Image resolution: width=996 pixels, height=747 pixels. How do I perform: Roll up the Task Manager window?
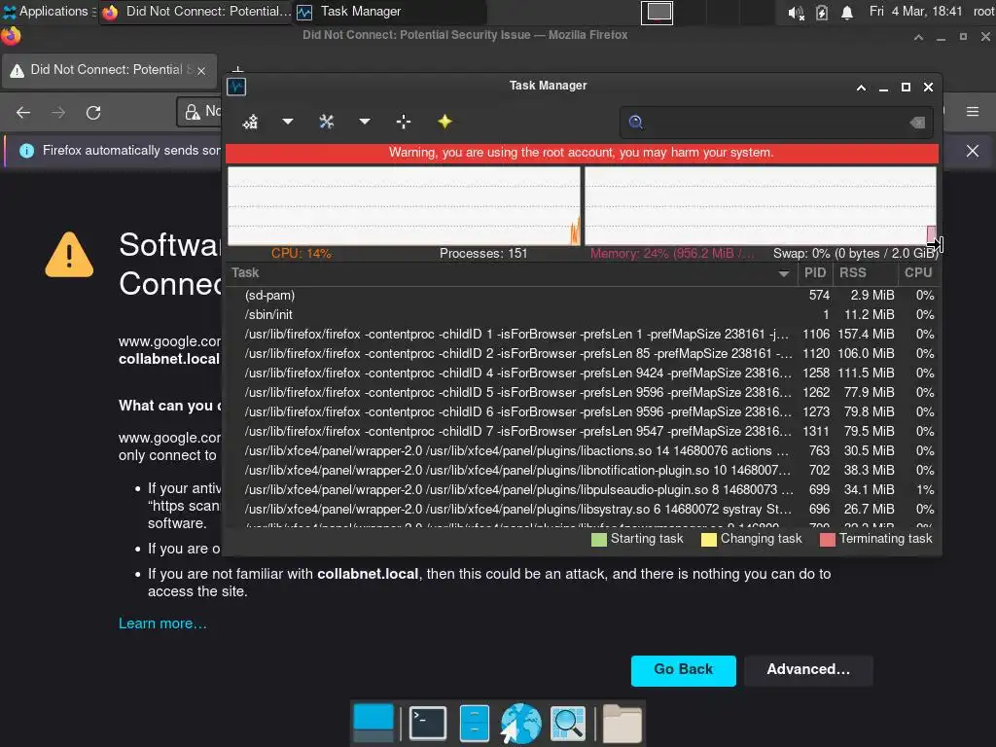(x=862, y=87)
